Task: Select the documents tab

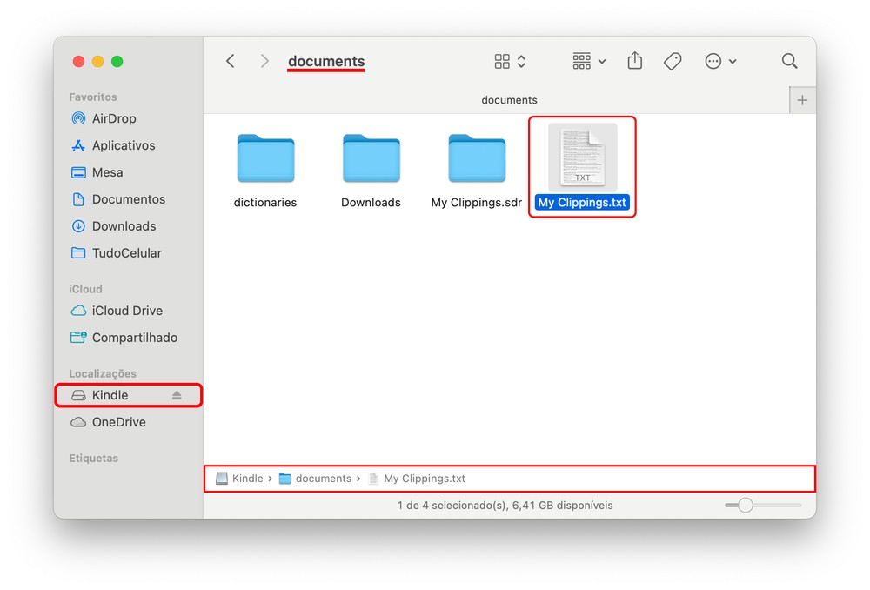Action: [509, 100]
